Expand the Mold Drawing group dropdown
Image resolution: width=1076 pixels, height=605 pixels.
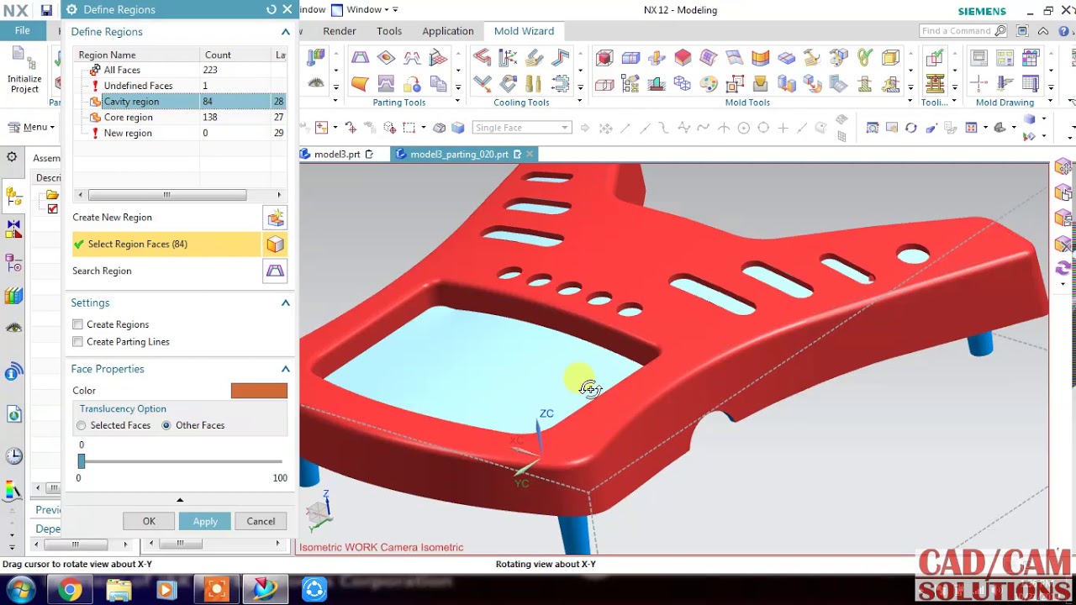(1051, 103)
